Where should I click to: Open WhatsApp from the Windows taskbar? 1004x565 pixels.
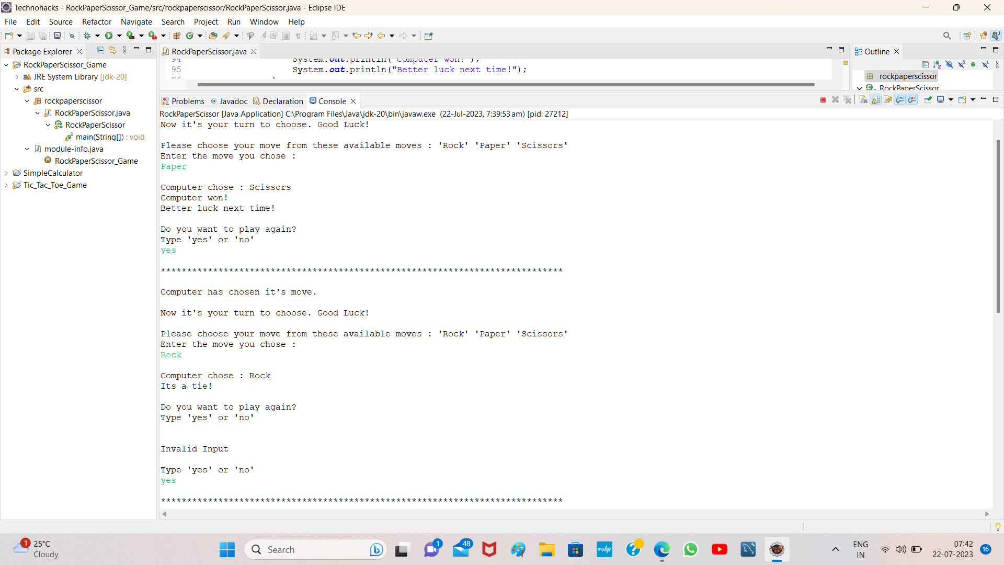[691, 549]
